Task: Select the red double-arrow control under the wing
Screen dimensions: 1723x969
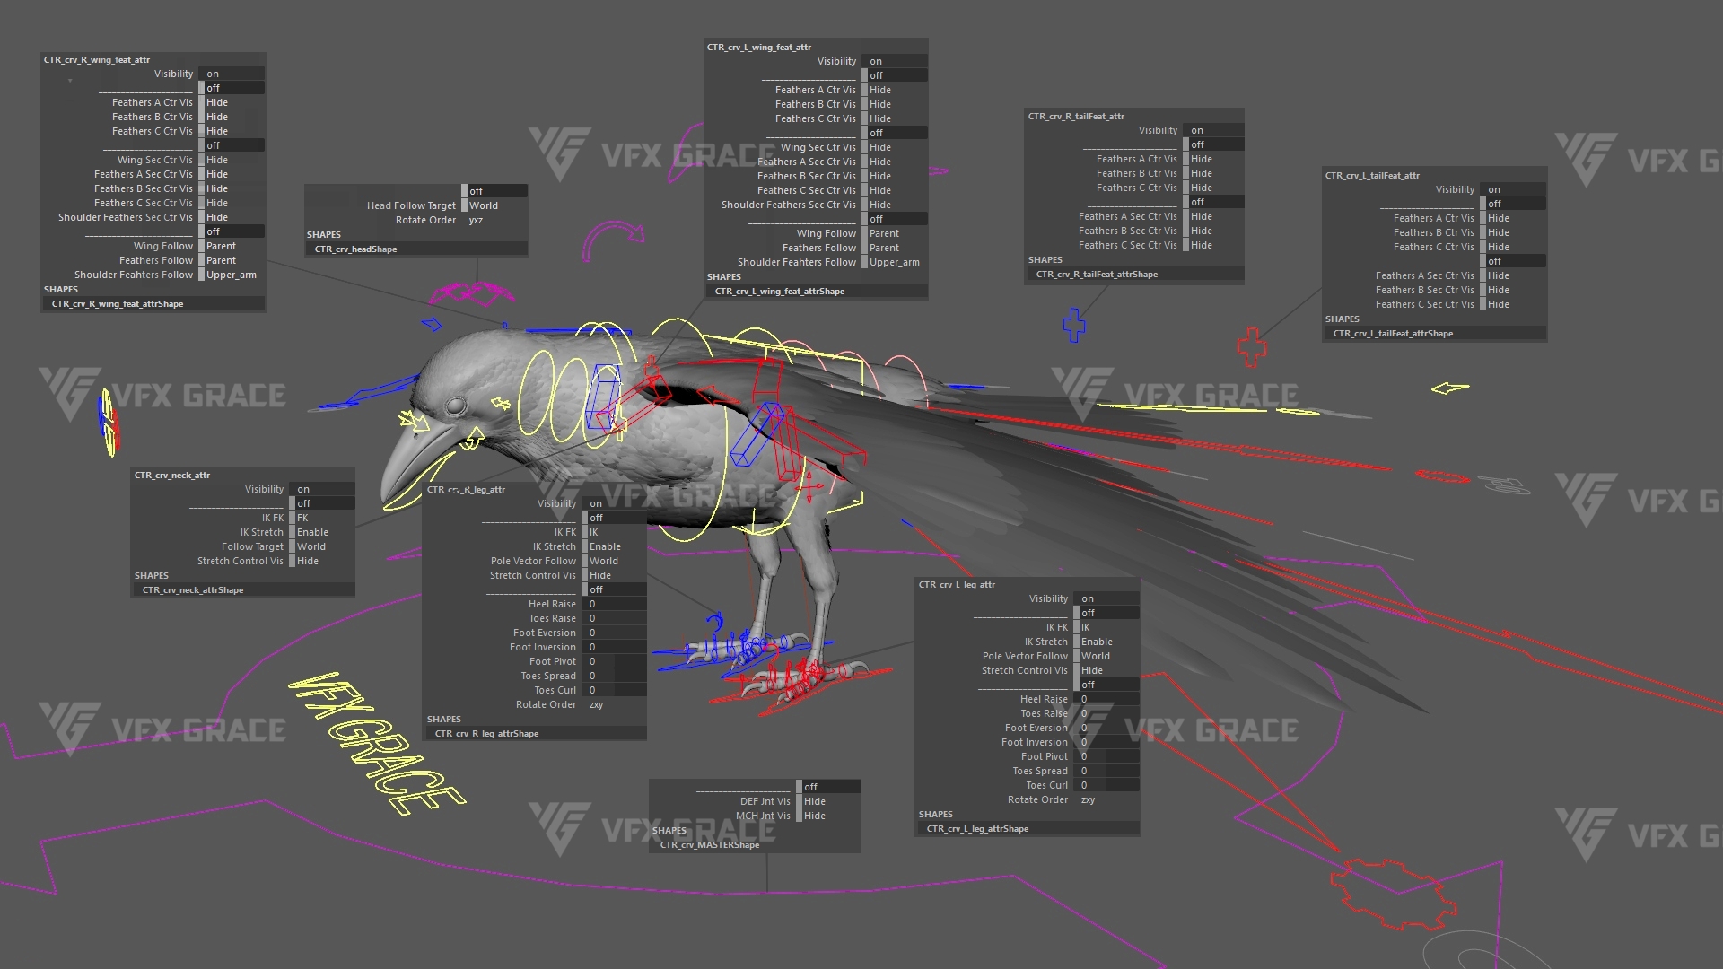Action: [809, 485]
